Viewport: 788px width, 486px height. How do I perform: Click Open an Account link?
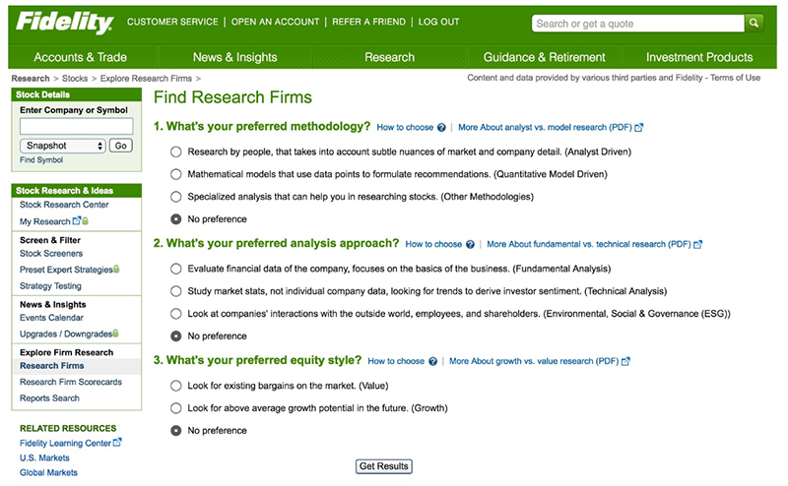point(275,22)
